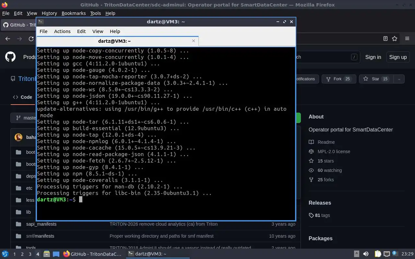This screenshot has height=259, width=415.
Task: Open the less folder in file list
Action: pyautogui.click(x=30, y=200)
